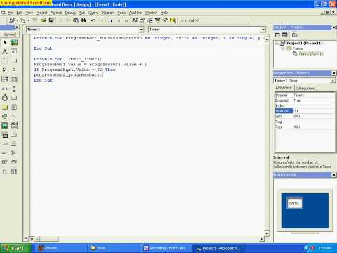
Task: Select the TextBox control tool
Action: (14, 51)
